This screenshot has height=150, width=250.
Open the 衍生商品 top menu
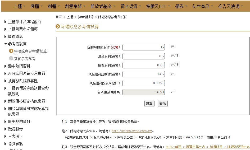coord(203,6)
